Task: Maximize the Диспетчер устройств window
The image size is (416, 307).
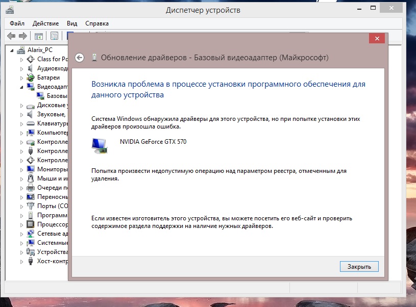Action: pyautogui.click(x=373, y=8)
